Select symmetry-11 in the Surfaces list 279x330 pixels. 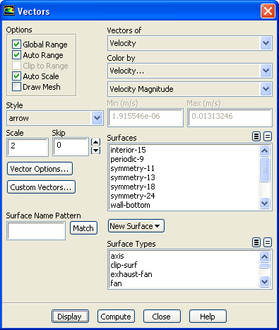(184, 168)
